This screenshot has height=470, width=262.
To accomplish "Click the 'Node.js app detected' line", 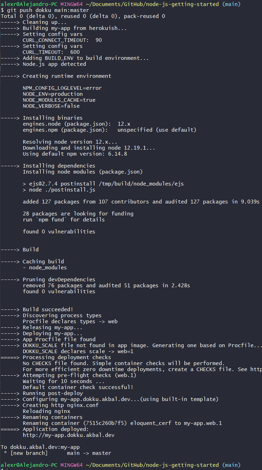I will point(54,64).
